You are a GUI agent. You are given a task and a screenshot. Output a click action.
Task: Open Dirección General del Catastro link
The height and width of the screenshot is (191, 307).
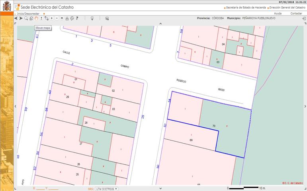(287, 8)
